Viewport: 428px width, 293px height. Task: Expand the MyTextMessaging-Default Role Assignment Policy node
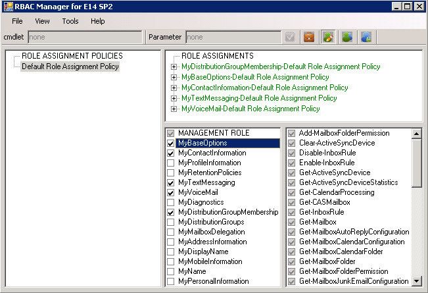[x=174, y=98]
